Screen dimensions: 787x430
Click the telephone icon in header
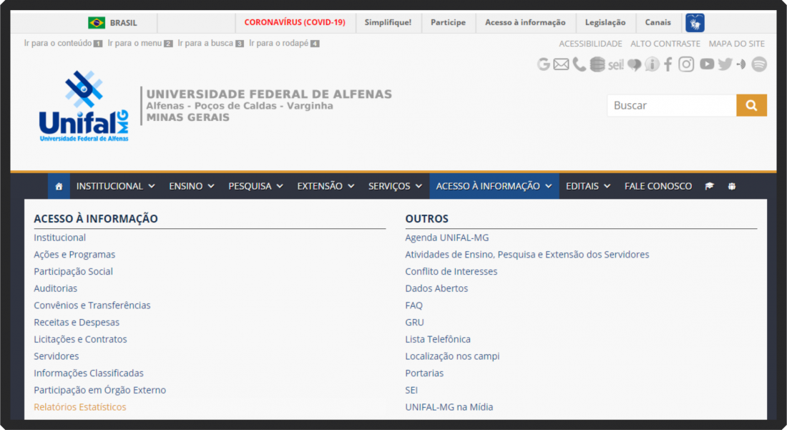[x=580, y=64]
